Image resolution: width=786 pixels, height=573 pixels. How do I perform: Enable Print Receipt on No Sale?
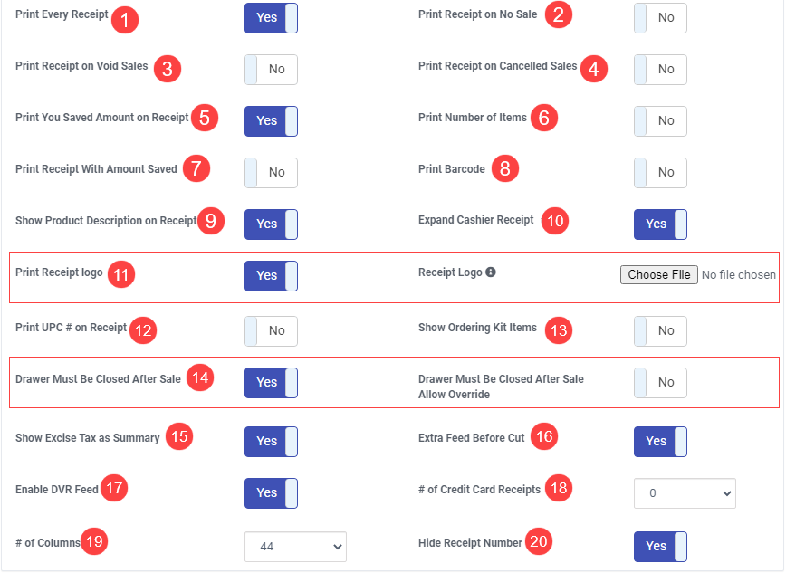coord(660,18)
